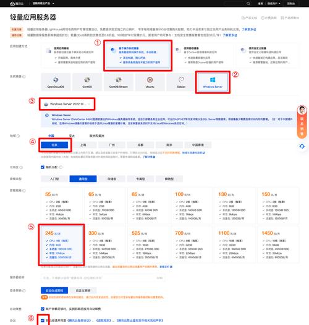Choose the Windows Server image
The image size is (309, 325).
(213, 82)
